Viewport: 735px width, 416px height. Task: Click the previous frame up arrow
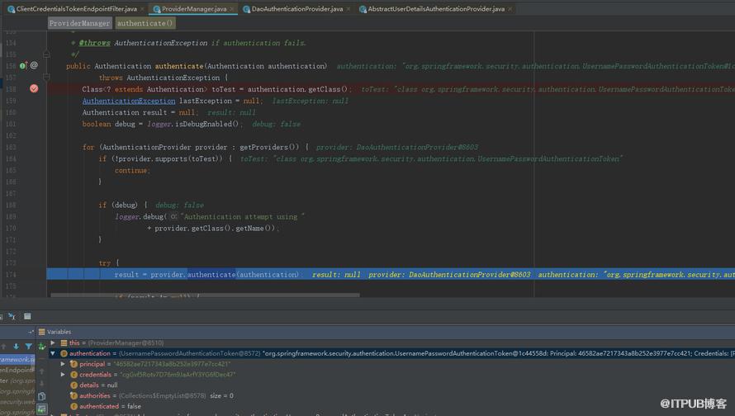coord(4,347)
